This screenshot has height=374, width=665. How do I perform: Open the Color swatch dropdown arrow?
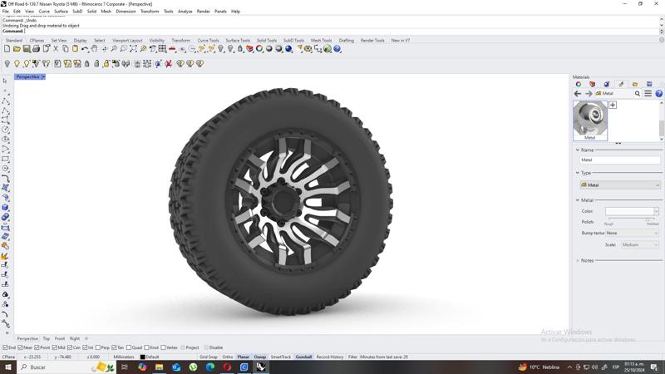tap(656, 211)
